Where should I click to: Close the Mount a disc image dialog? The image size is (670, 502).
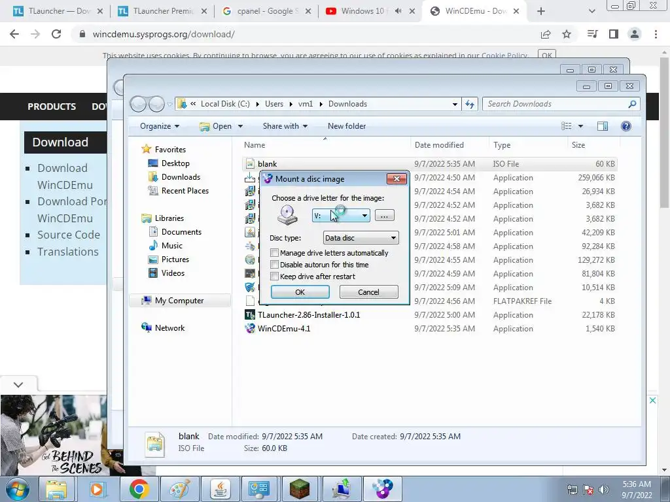click(397, 179)
